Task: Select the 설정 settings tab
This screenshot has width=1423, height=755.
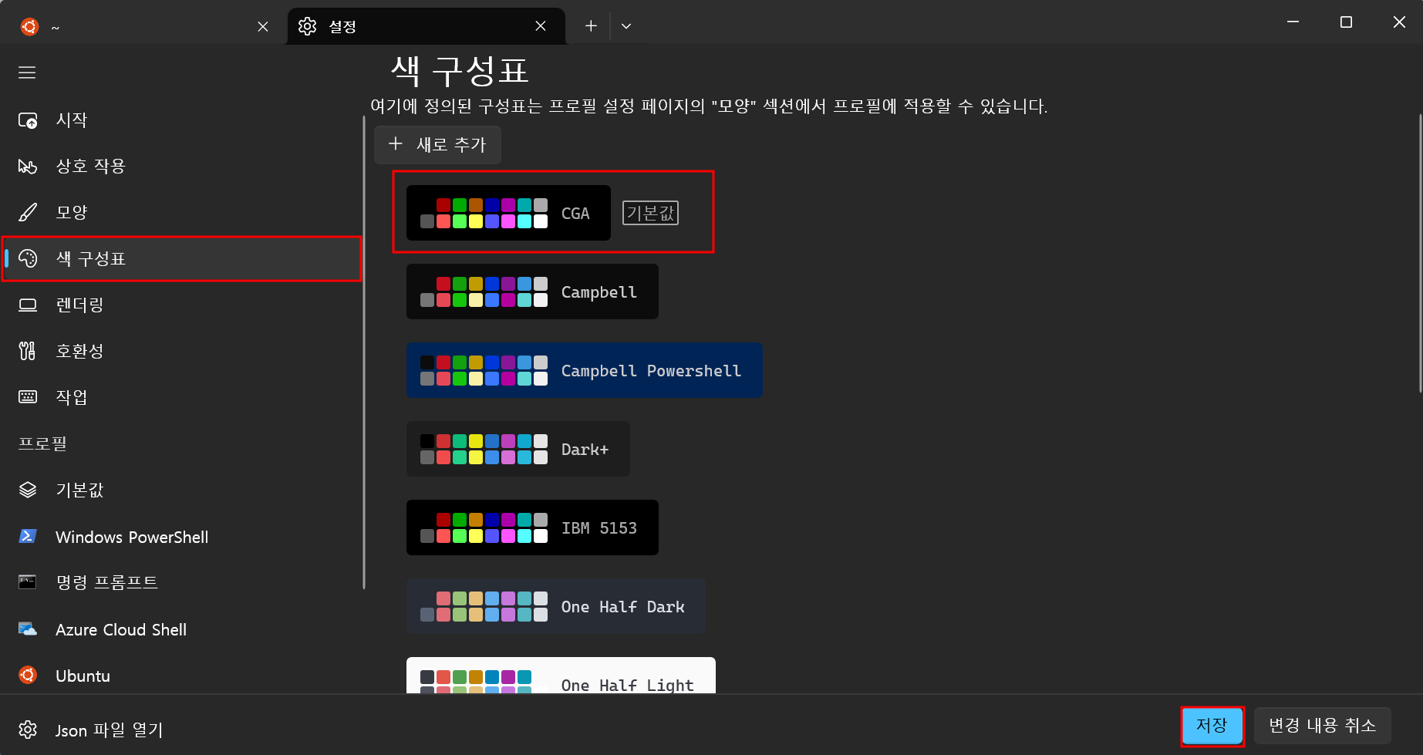Action: tap(426, 26)
